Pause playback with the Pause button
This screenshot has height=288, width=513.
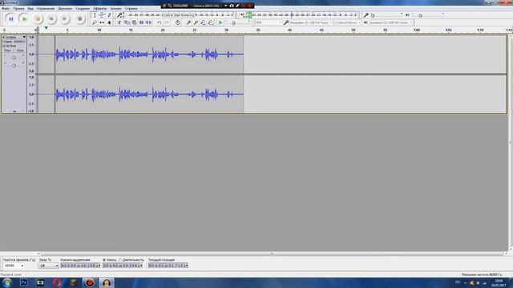click(10, 19)
